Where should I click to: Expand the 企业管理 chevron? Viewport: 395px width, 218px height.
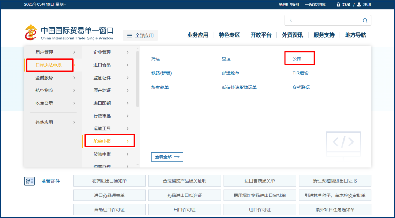(128, 52)
